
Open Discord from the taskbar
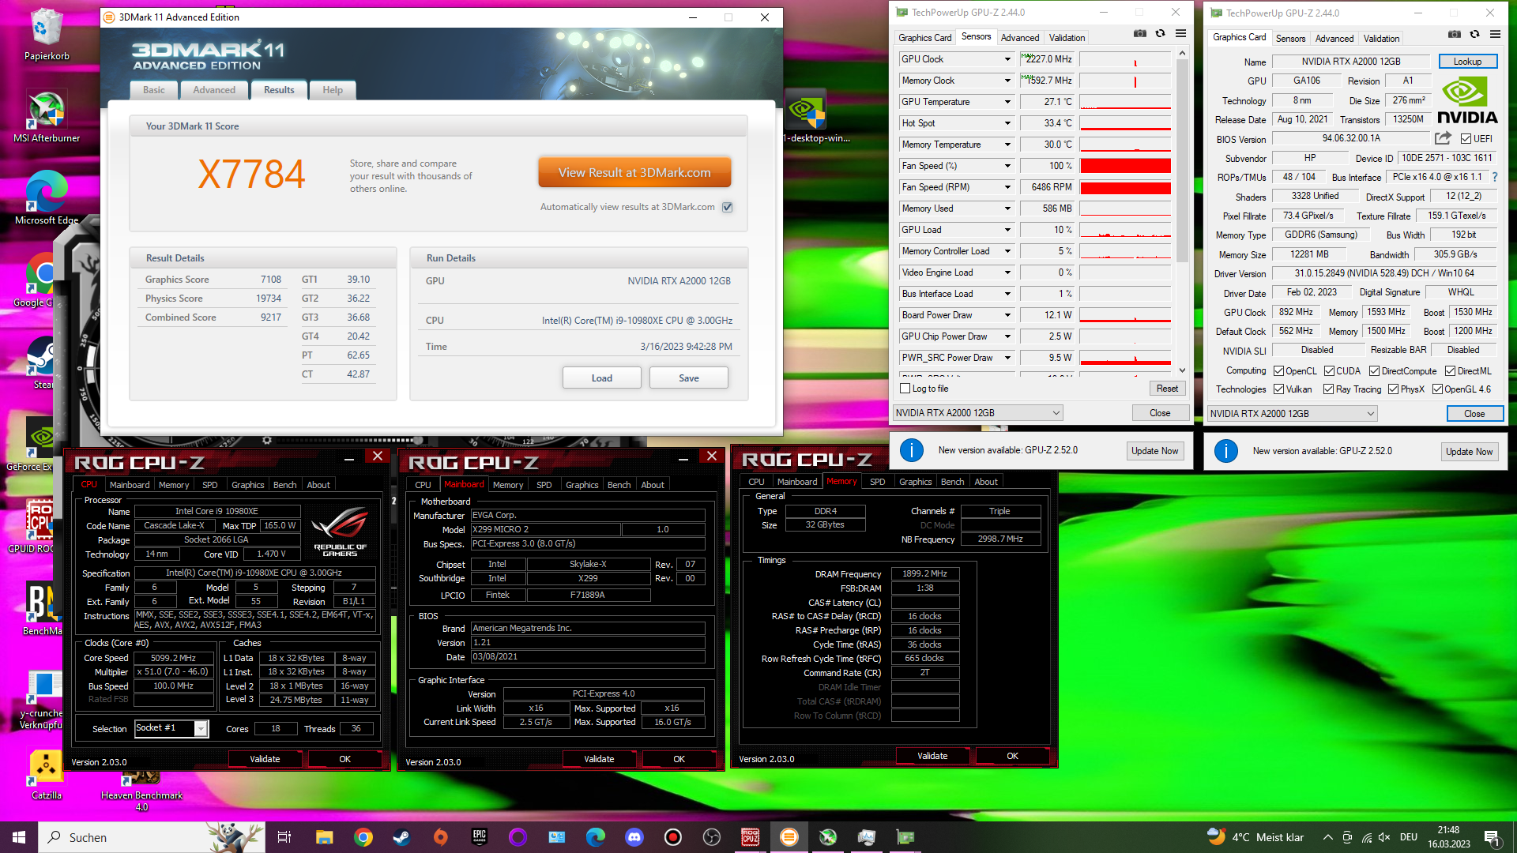tap(634, 837)
